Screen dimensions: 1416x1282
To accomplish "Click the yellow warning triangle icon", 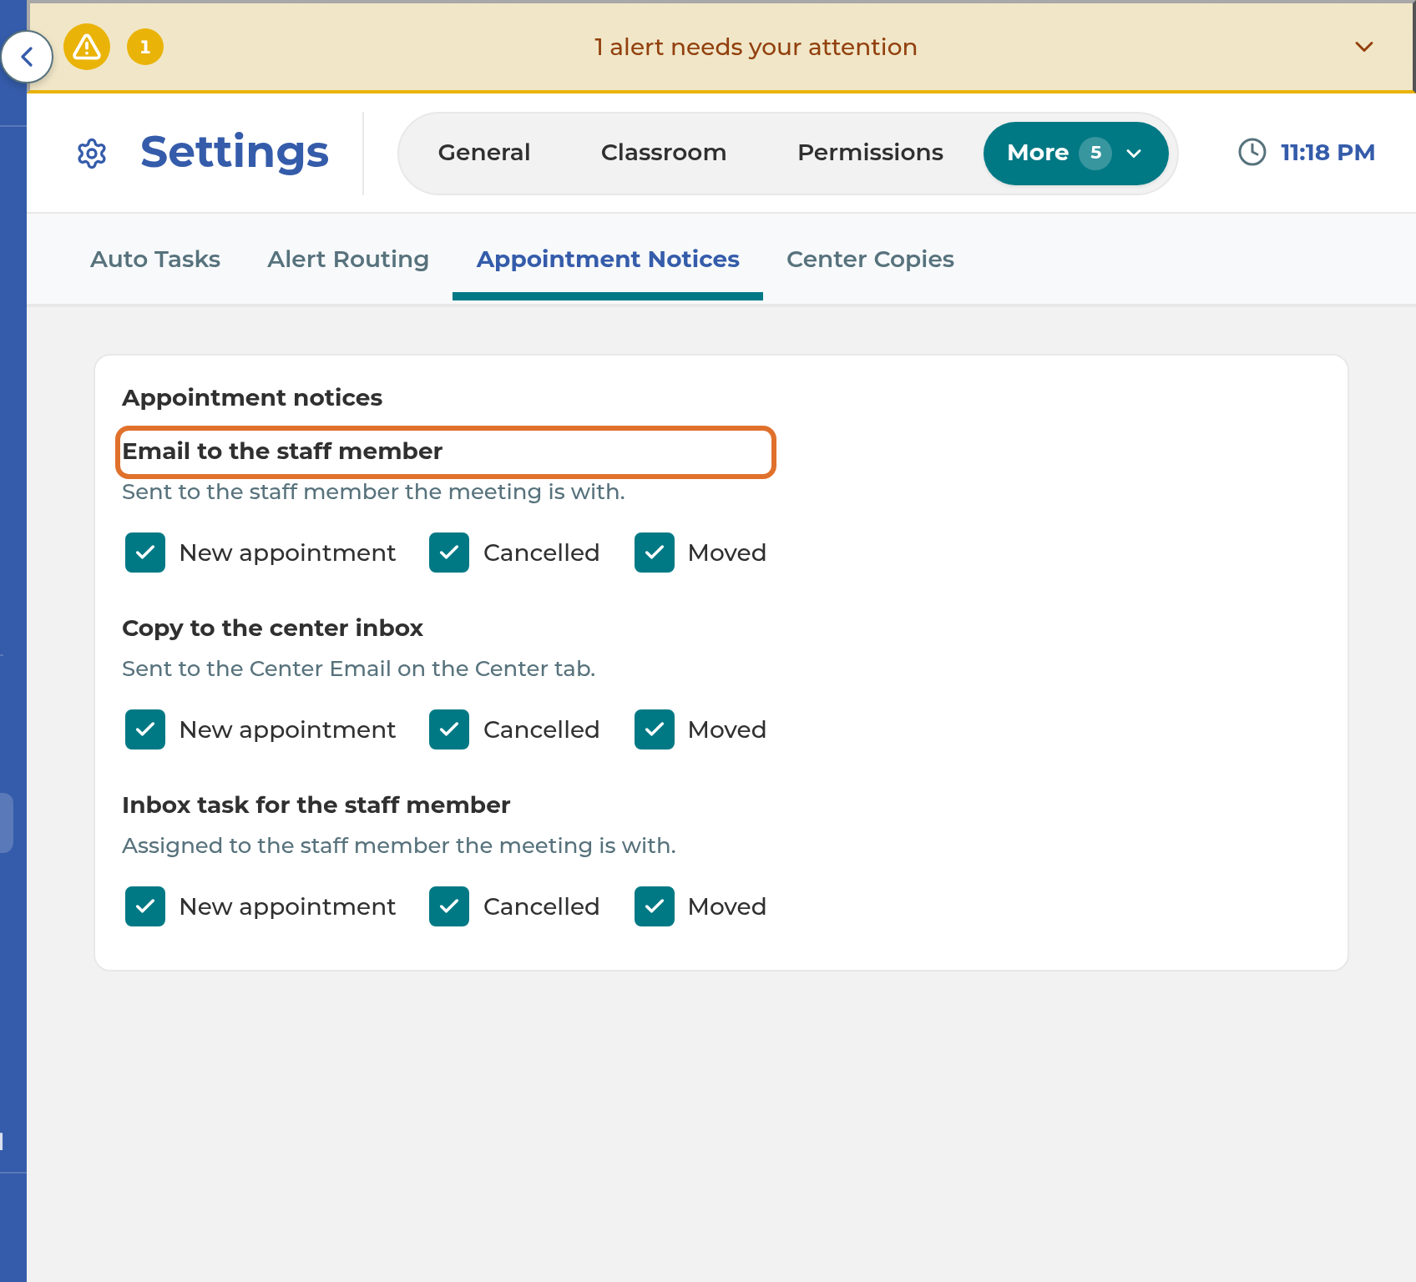I will point(87,47).
